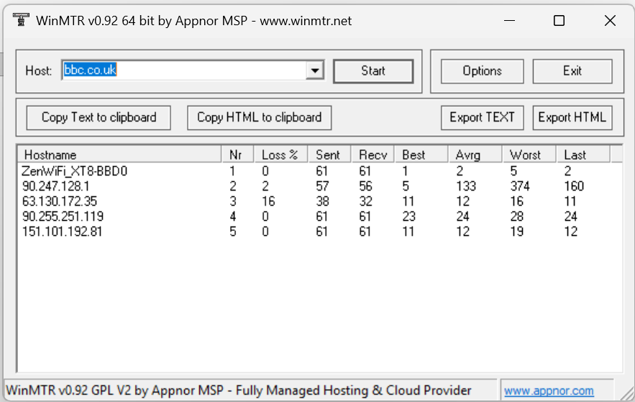Screen dimensions: 635x402
Task: Click the WinMTR app icon in title bar
Action: pyautogui.click(x=21, y=20)
